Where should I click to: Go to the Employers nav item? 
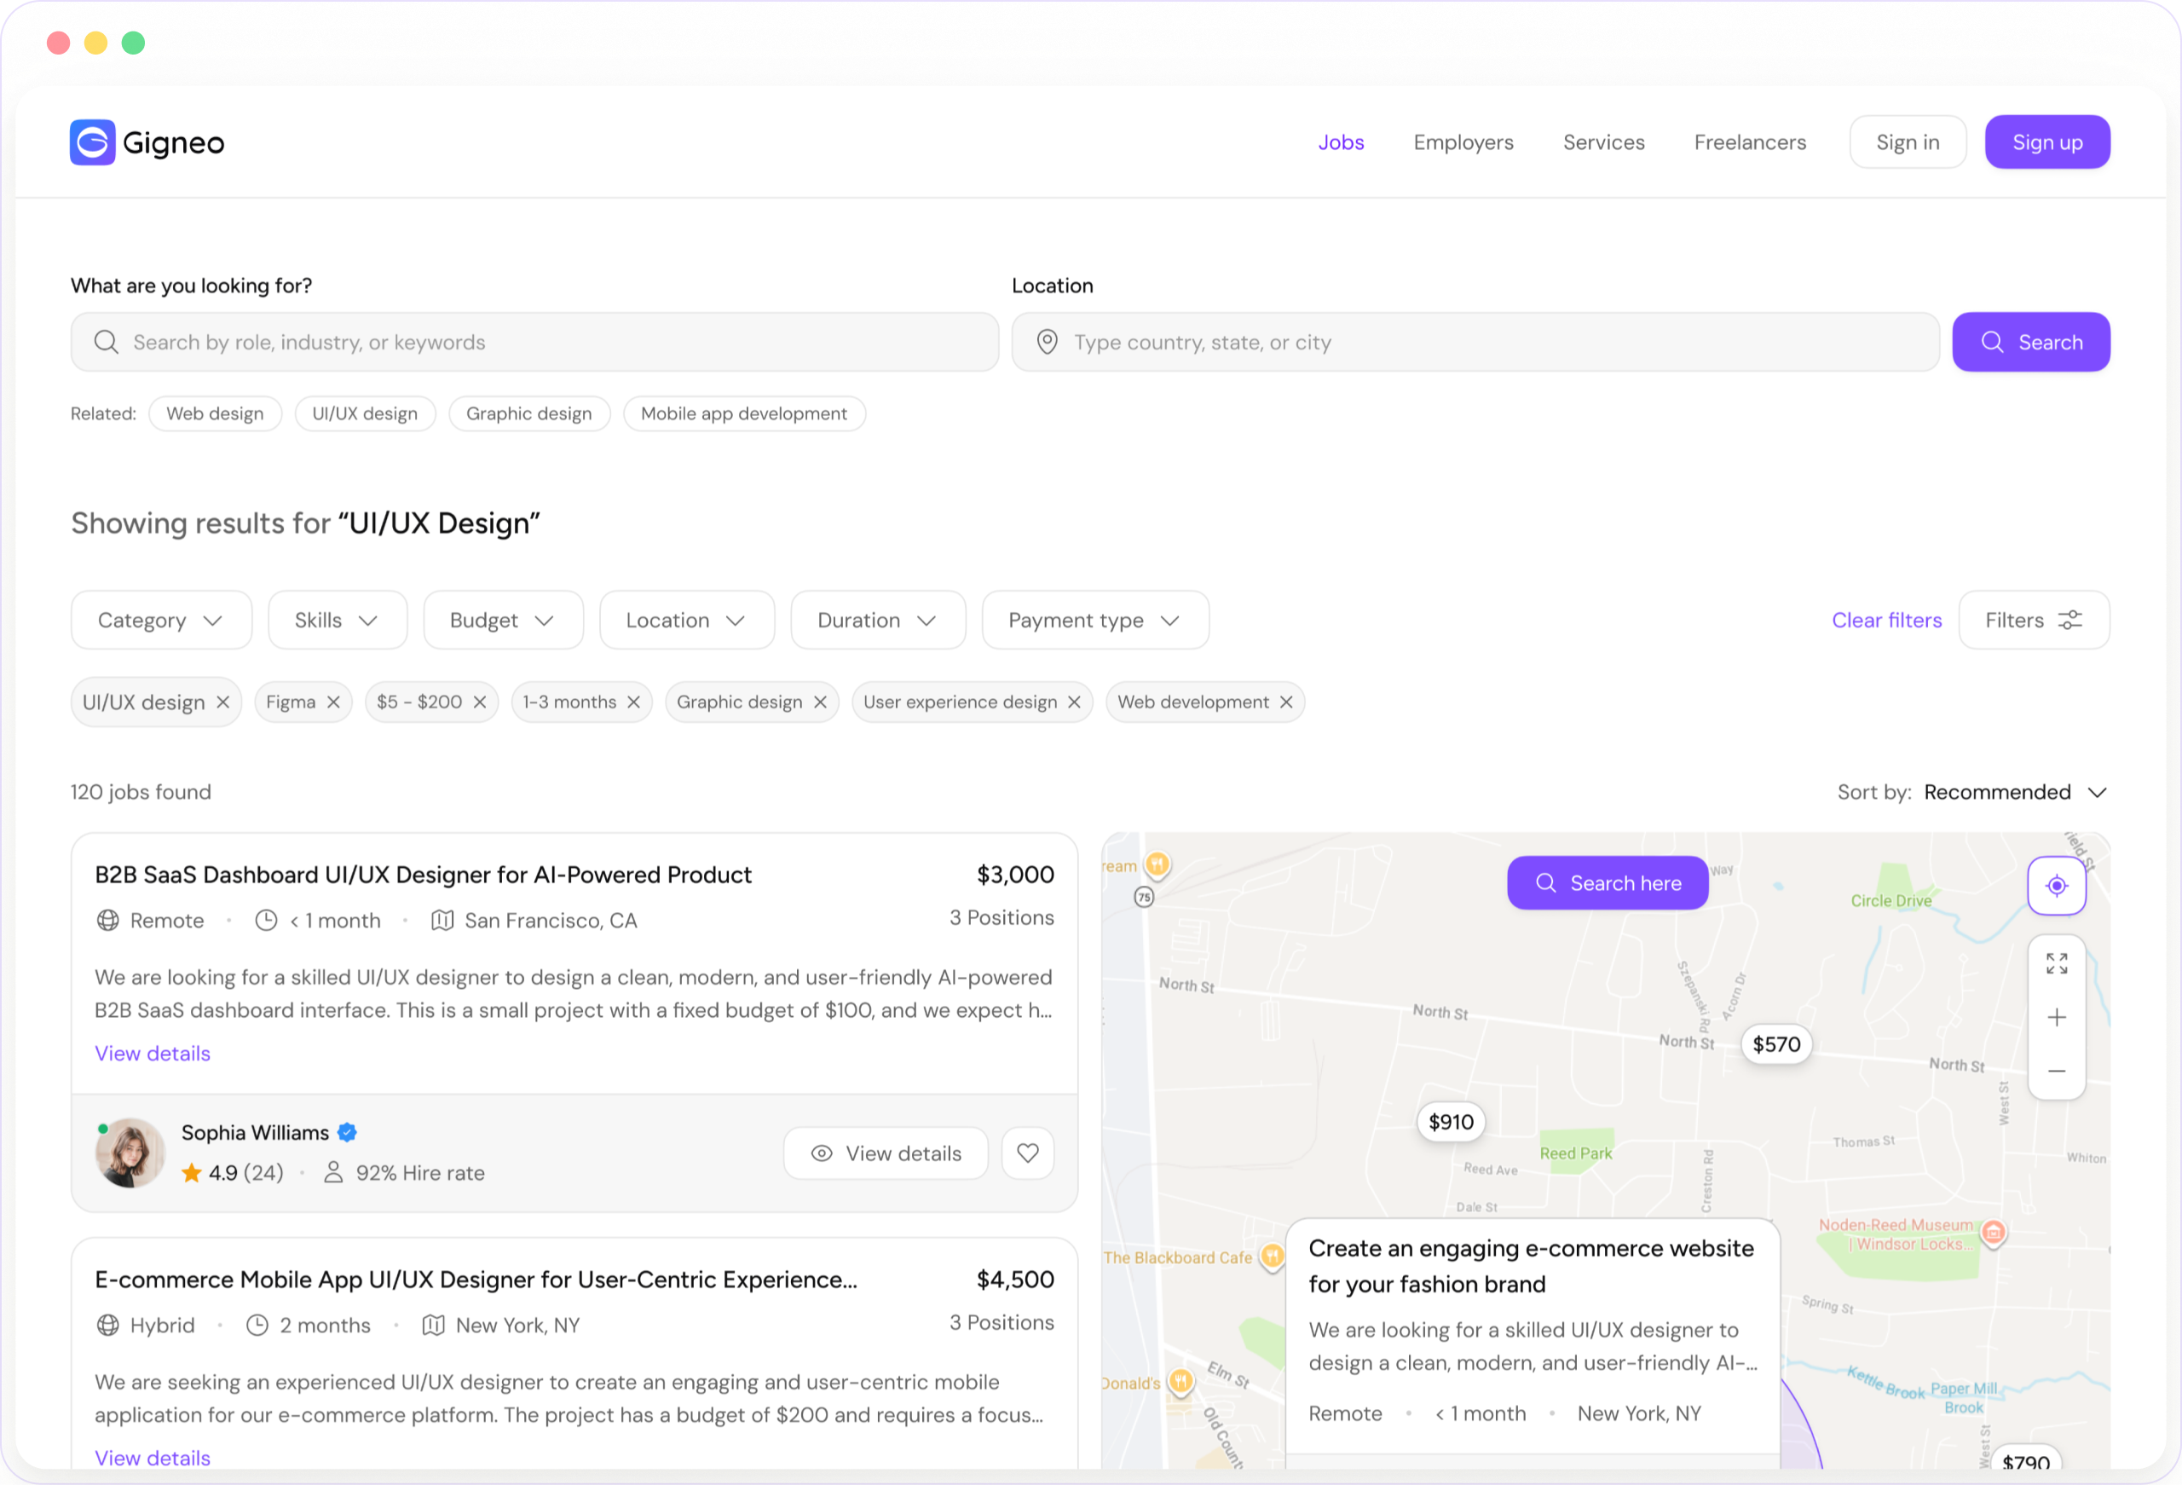point(1463,142)
